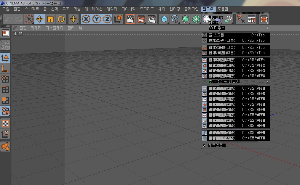Expand the 추가적인 씬 매니저 submenu
Viewport: 300px width, 185px height.
[x=236, y=81]
